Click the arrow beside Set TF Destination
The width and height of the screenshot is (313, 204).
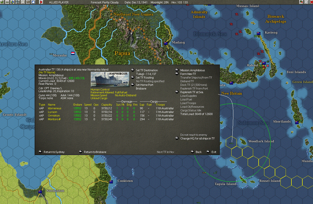click(133, 70)
